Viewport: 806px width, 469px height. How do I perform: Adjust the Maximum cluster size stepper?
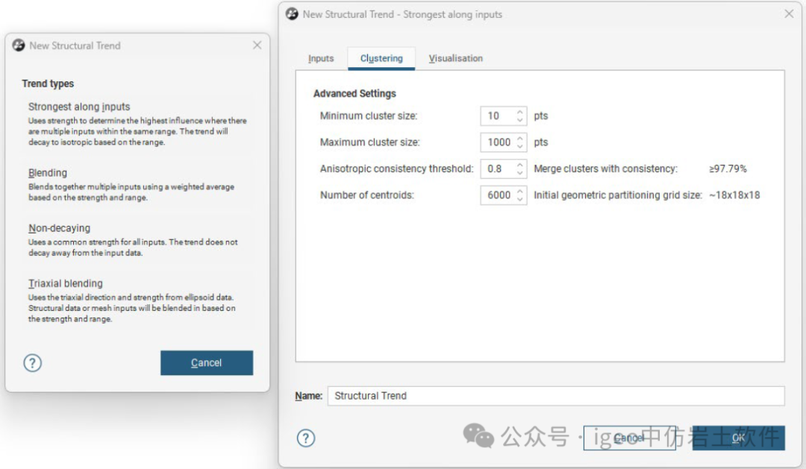(x=520, y=142)
